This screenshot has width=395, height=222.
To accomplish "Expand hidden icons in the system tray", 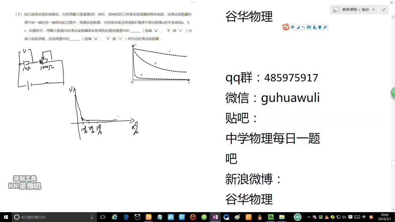I will click(309, 217).
